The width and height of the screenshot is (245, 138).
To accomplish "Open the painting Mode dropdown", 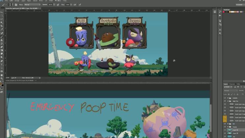I will tap(32, 5).
